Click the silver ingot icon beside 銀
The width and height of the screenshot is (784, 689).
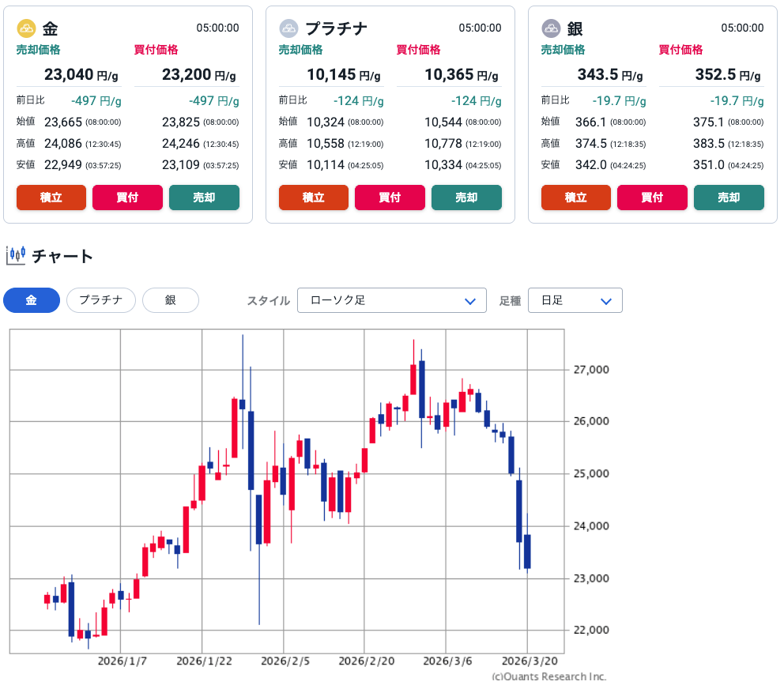[x=551, y=28]
